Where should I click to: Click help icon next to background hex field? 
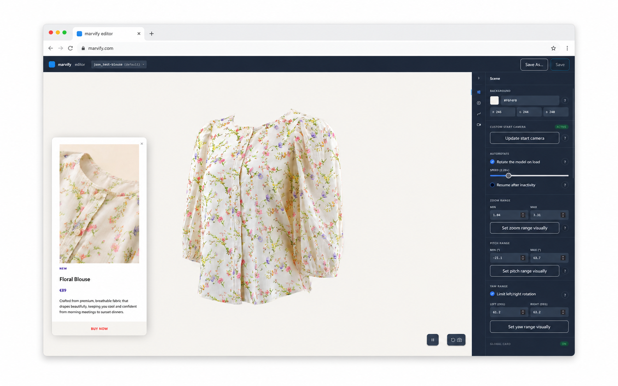(565, 100)
